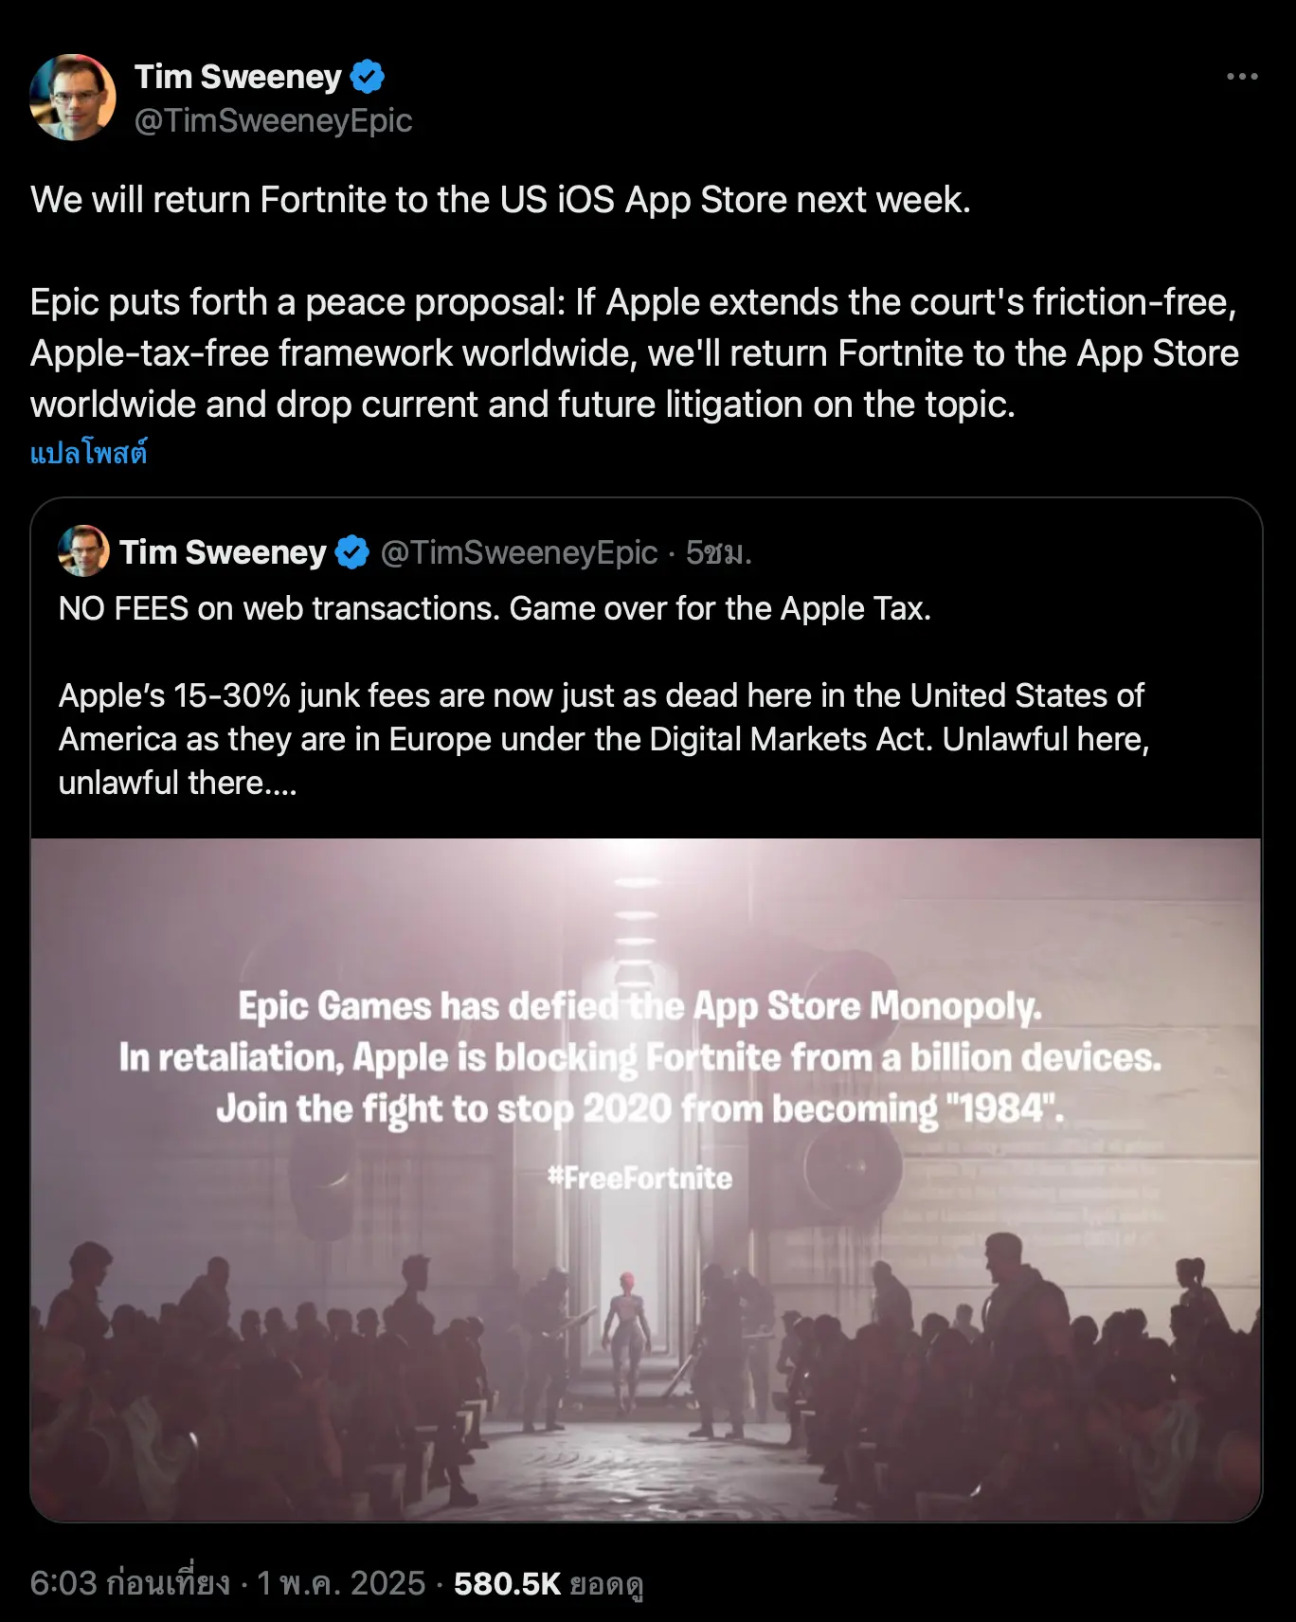This screenshot has height=1622, width=1296.
Task: Open the quoted post's Tim Sweeney name
Action: pyautogui.click(x=223, y=552)
